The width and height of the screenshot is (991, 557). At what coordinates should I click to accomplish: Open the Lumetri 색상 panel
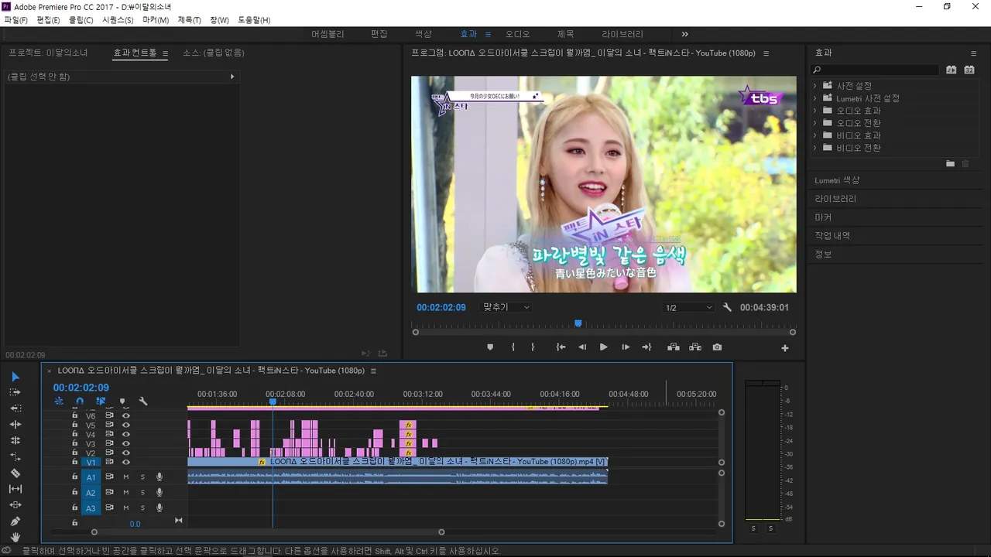tap(837, 180)
